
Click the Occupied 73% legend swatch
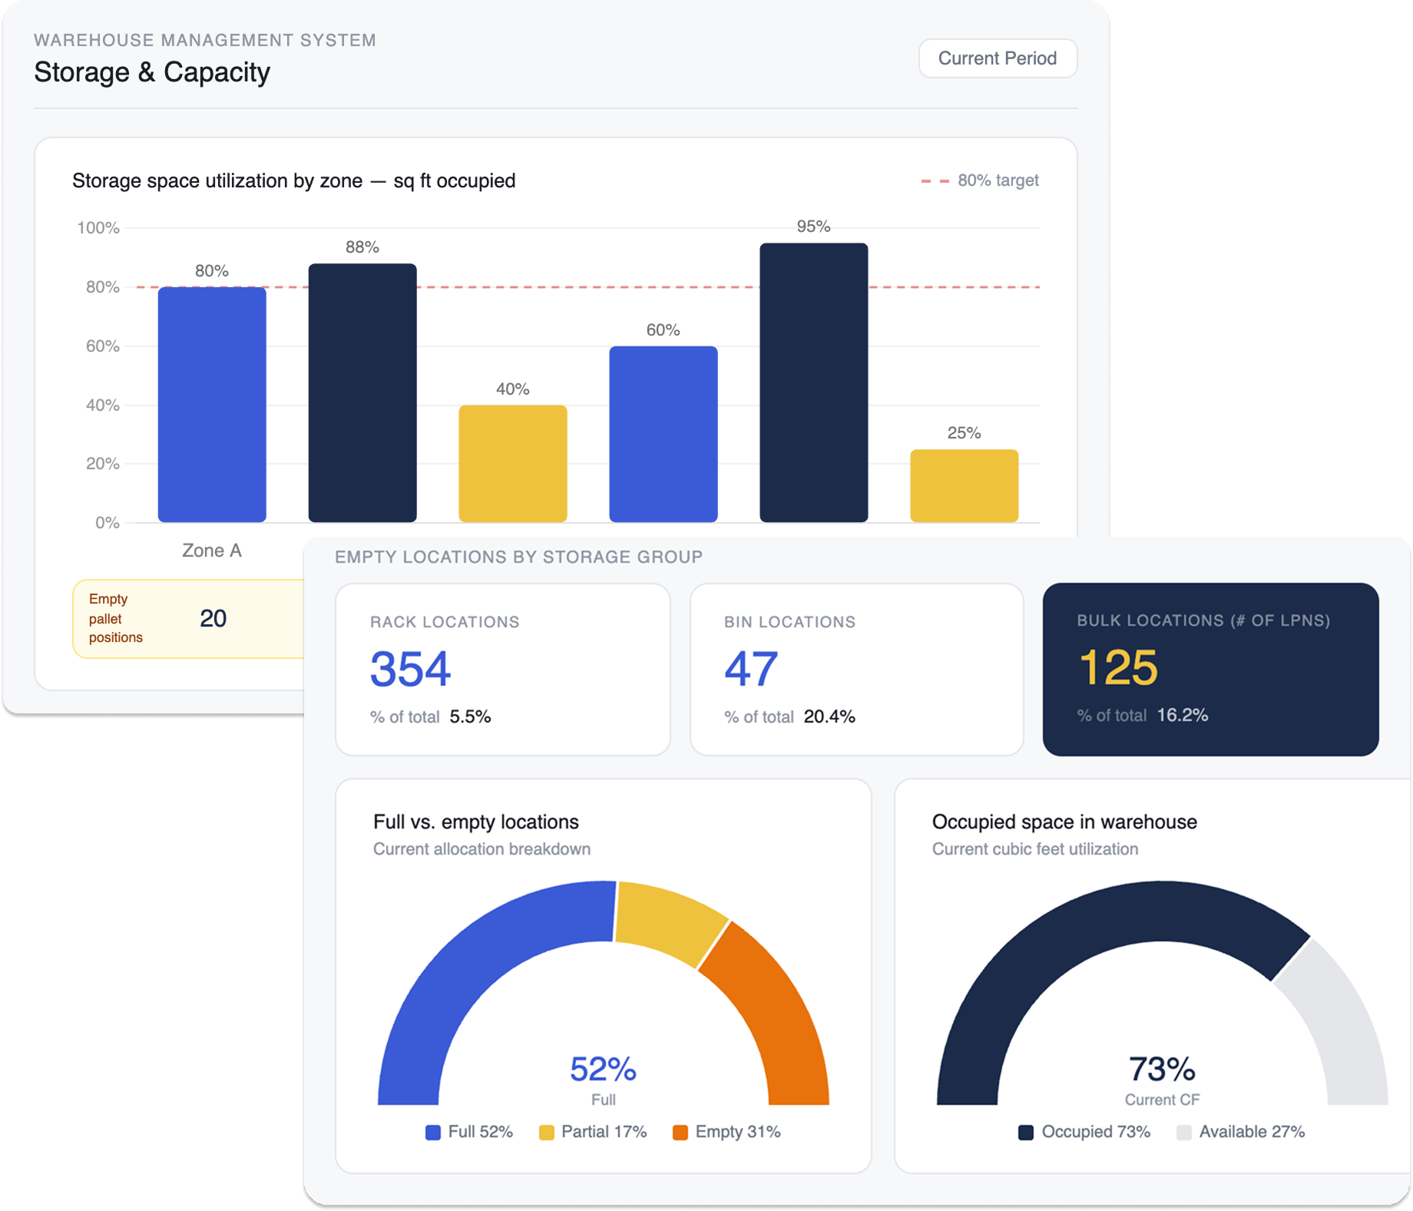(x=1026, y=1132)
